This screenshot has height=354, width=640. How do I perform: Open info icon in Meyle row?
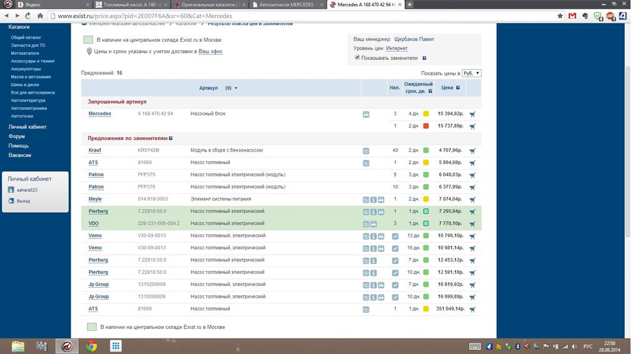click(374, 200)
